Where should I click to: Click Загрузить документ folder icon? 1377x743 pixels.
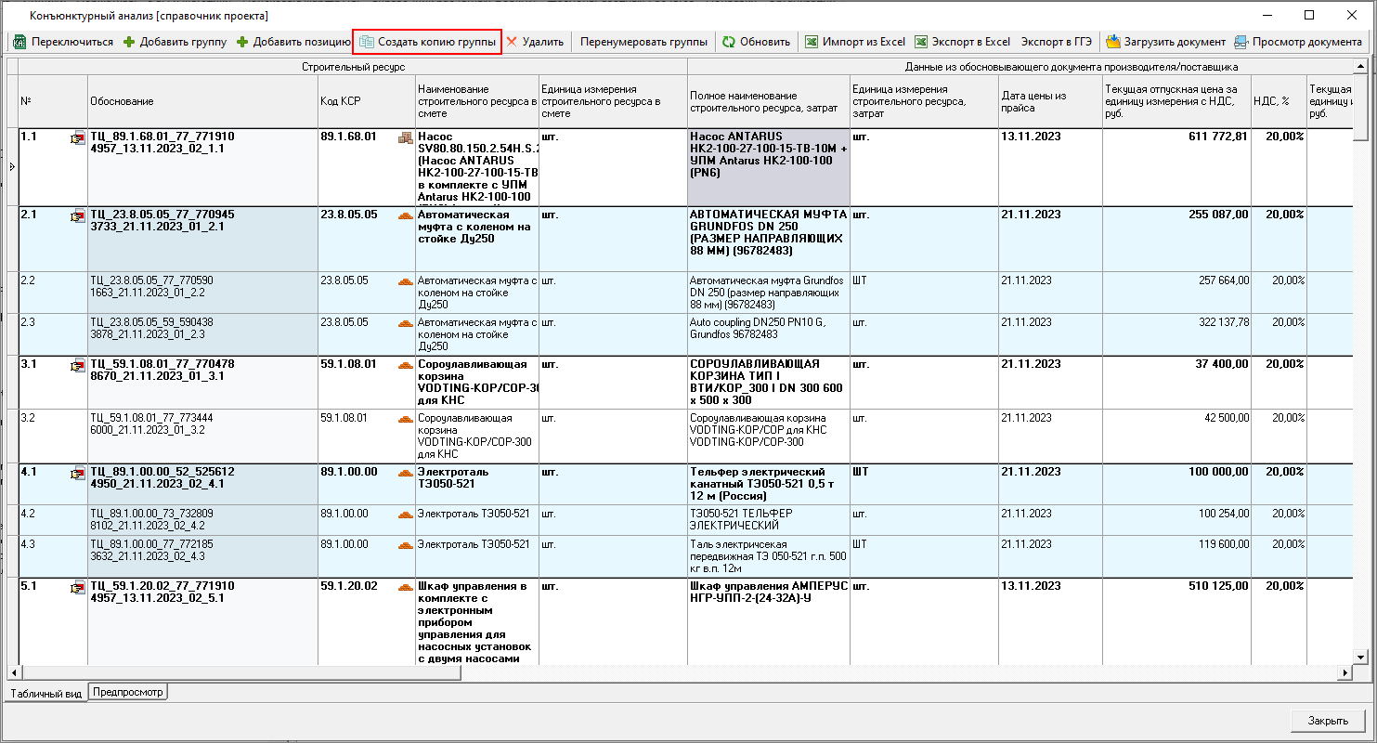point(1112,42)
